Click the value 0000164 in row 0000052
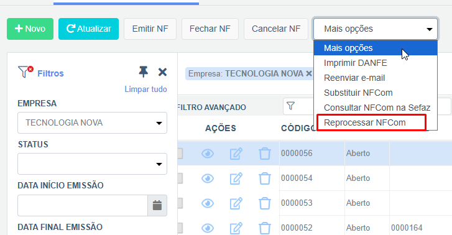The width and height of the screenshot is (452, 235). point(407,228)
